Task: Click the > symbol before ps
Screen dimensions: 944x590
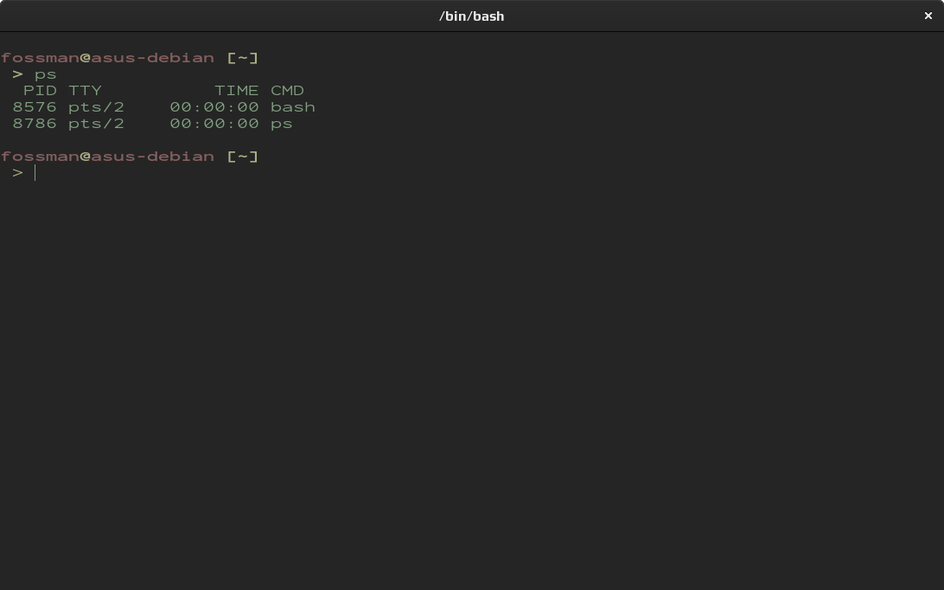Action: [17, 74]
